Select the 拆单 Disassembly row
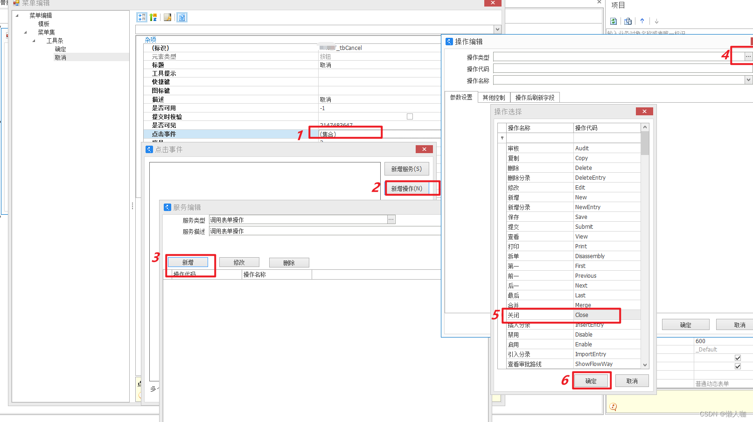This screenshot has height=422, width=753. [x=573, y=256]
